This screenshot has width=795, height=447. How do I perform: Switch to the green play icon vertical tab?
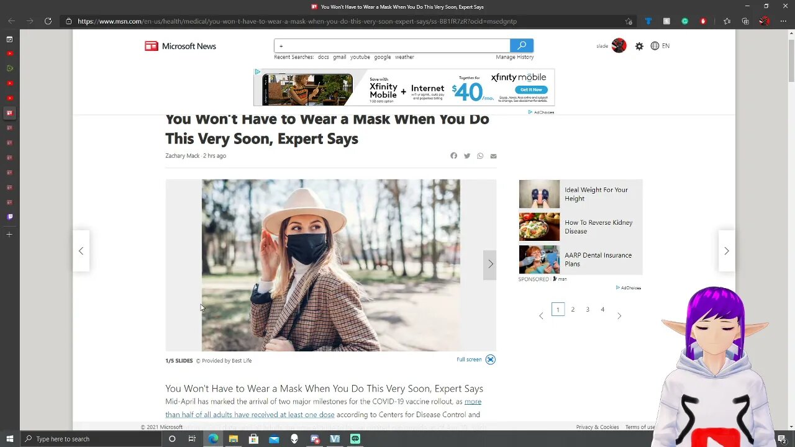[9, 68]
